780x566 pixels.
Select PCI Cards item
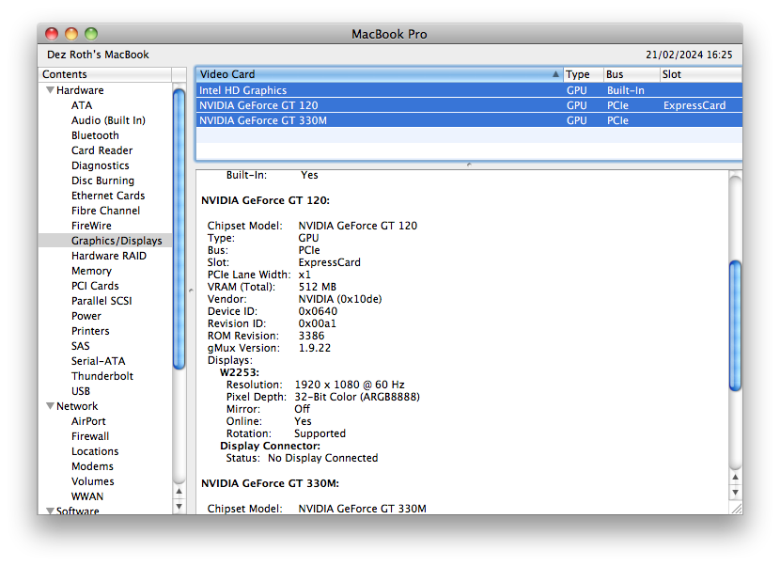click(x=95, y=286)
